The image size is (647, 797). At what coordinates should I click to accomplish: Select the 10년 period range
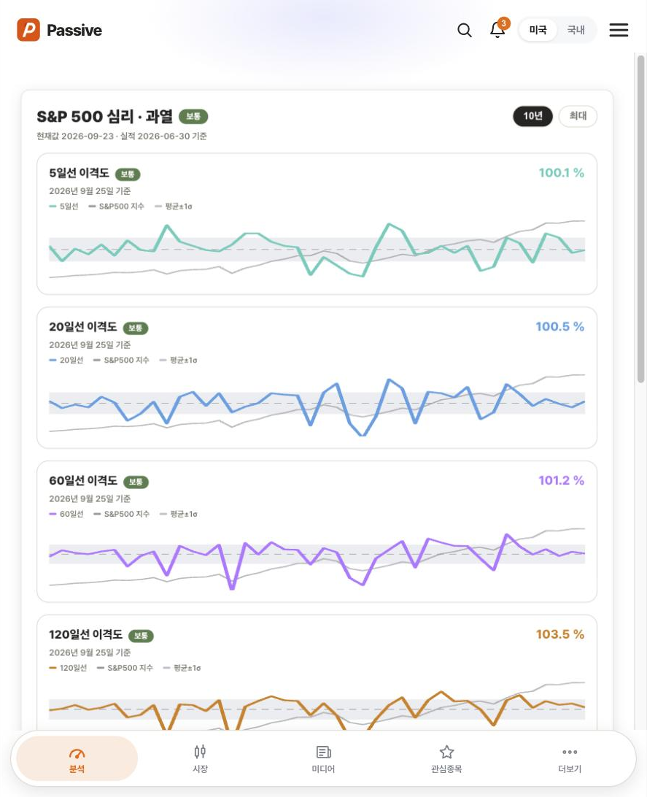coord(532,116)
